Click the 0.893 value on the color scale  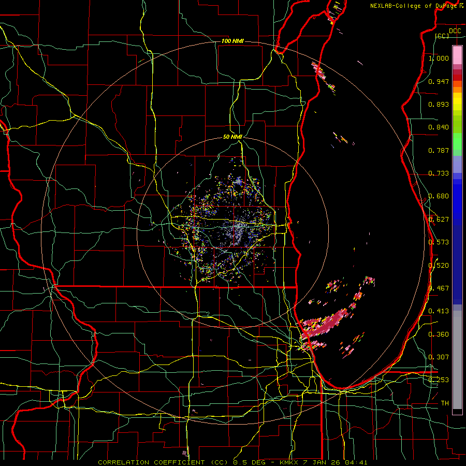439,104
